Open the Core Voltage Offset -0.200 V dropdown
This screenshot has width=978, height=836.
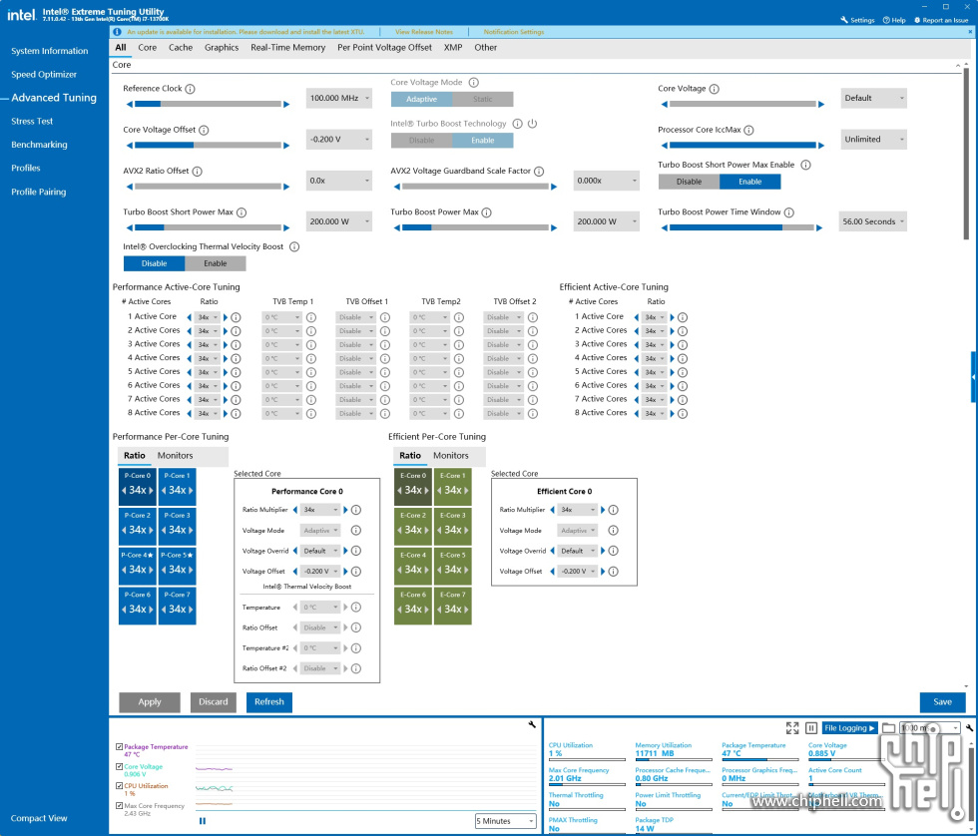coord(339,139)
